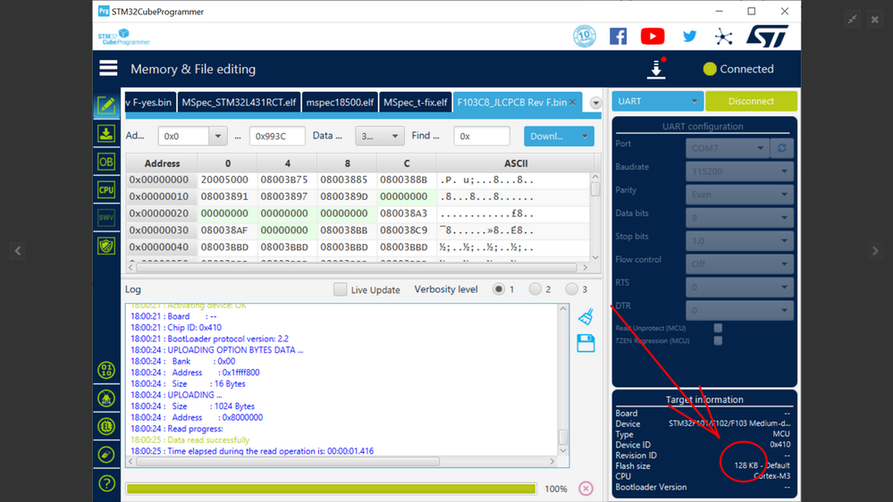This screenshot has width=893, height=502.
Task: Save the log with floppy icon
Action: coord(586,343)
